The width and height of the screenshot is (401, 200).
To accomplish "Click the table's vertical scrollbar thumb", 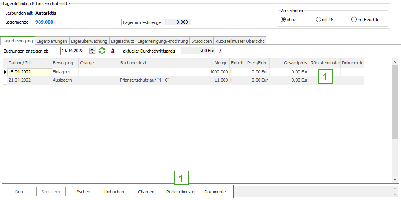I will pyautogui.click(x=395, y=102).
